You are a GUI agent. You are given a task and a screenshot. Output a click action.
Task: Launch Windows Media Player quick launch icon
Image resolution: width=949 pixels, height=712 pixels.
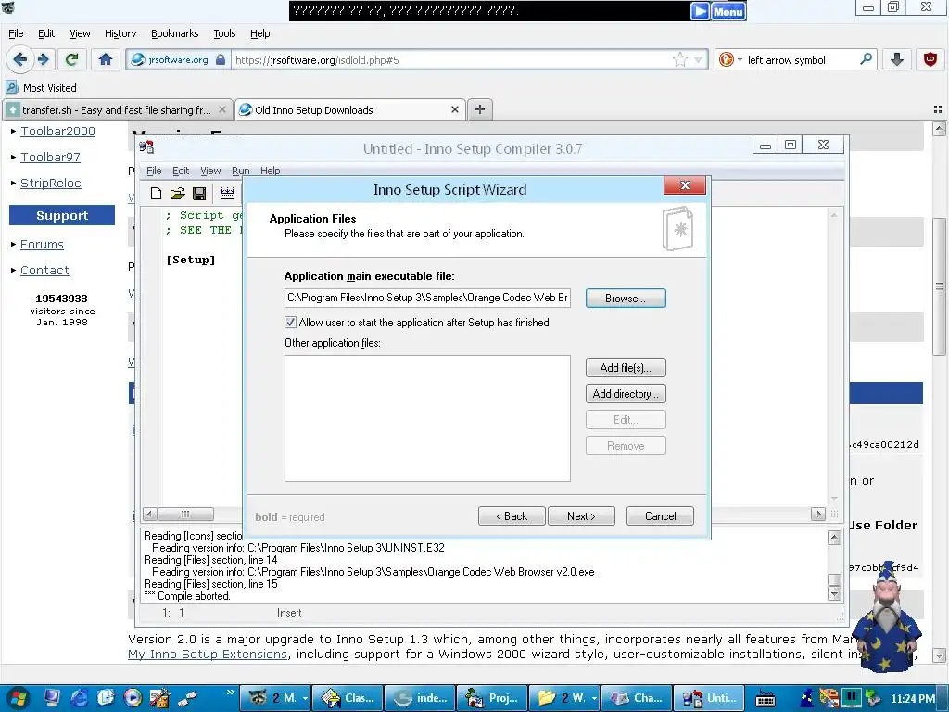coord(133,698)
